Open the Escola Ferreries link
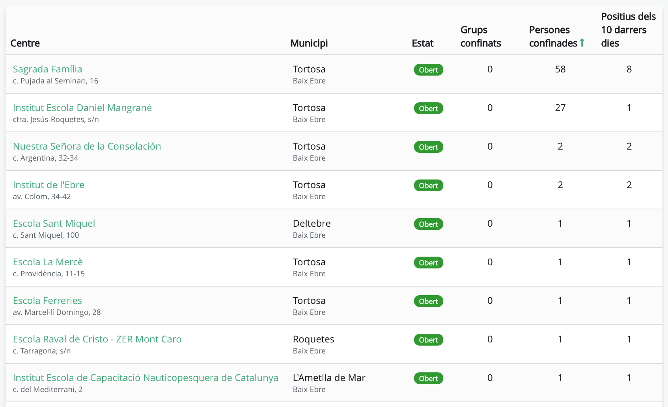 click(47, 301)
